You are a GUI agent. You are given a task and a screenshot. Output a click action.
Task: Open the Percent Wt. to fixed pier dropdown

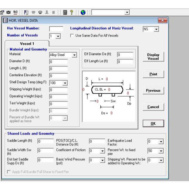coord(160,151)
